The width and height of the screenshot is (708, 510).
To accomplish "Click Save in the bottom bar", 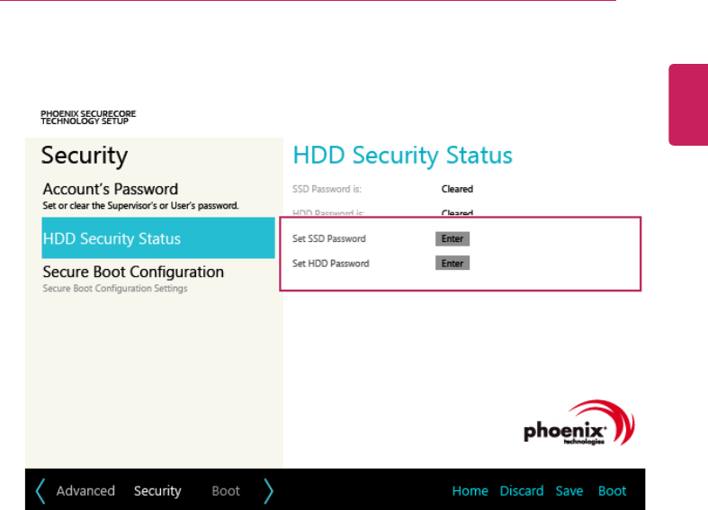I will pyautogui.click(x=569, y=491).
